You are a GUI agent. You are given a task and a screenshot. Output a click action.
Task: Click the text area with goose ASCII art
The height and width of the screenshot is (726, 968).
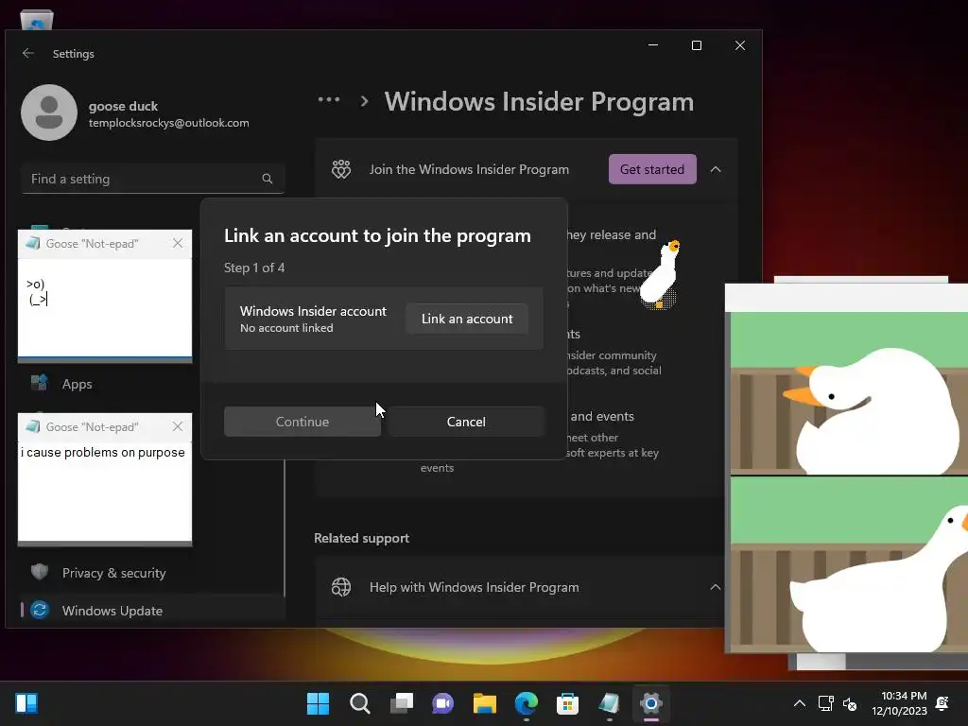[x=105, y=307]
